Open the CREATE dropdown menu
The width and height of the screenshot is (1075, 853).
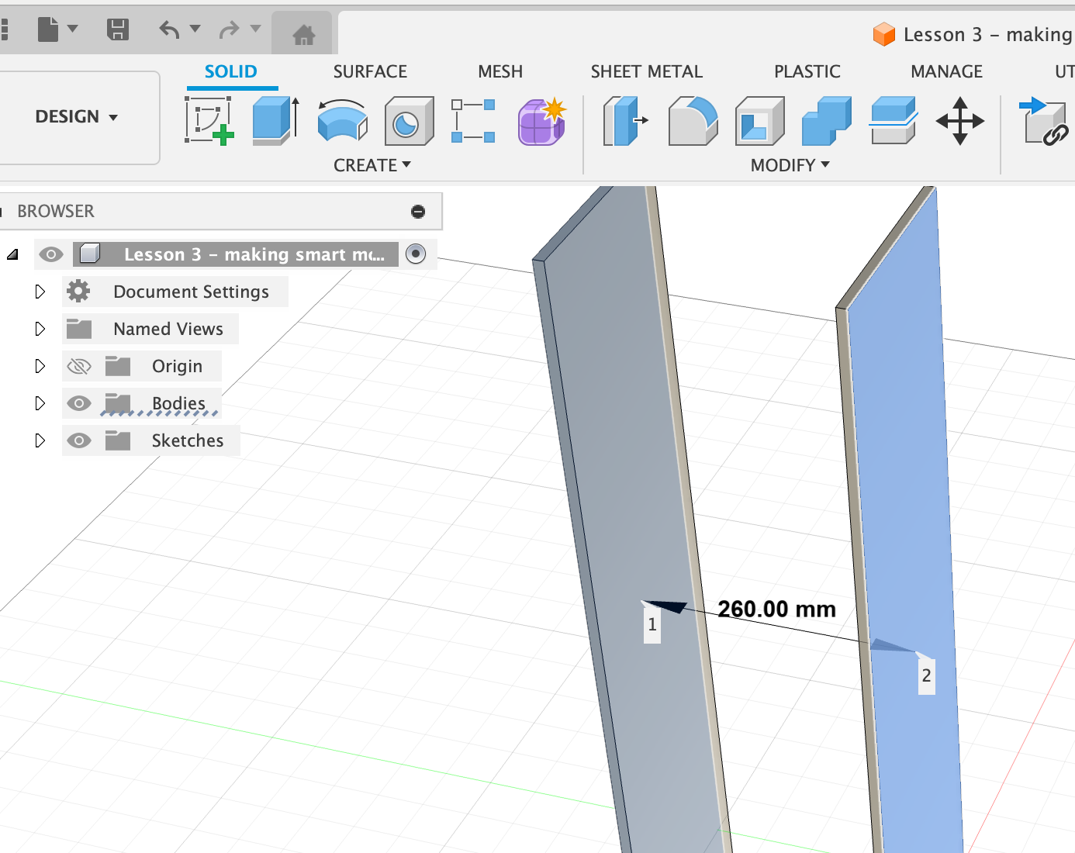click(372, 165)
